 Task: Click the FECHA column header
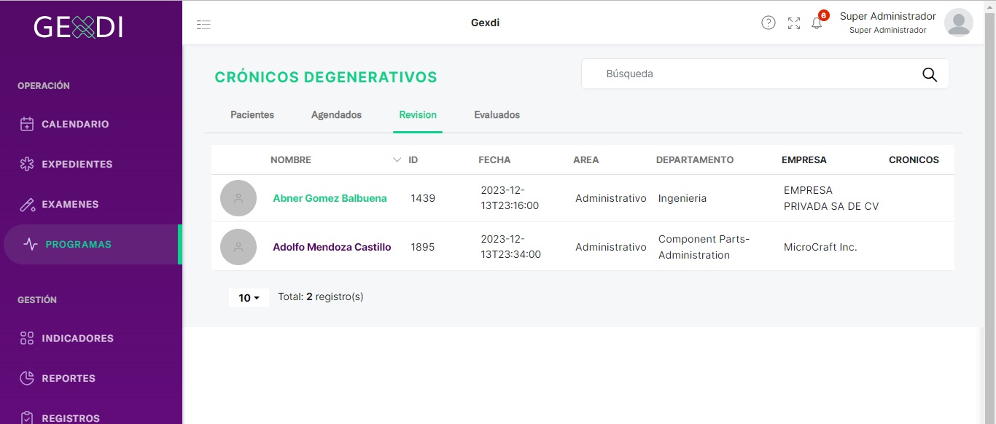pyautogui.click(x=494, y=160)
